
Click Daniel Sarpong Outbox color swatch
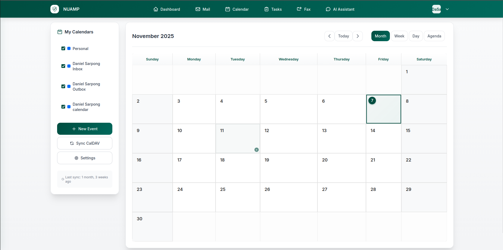pyautogui.click(x=69, y=86)
